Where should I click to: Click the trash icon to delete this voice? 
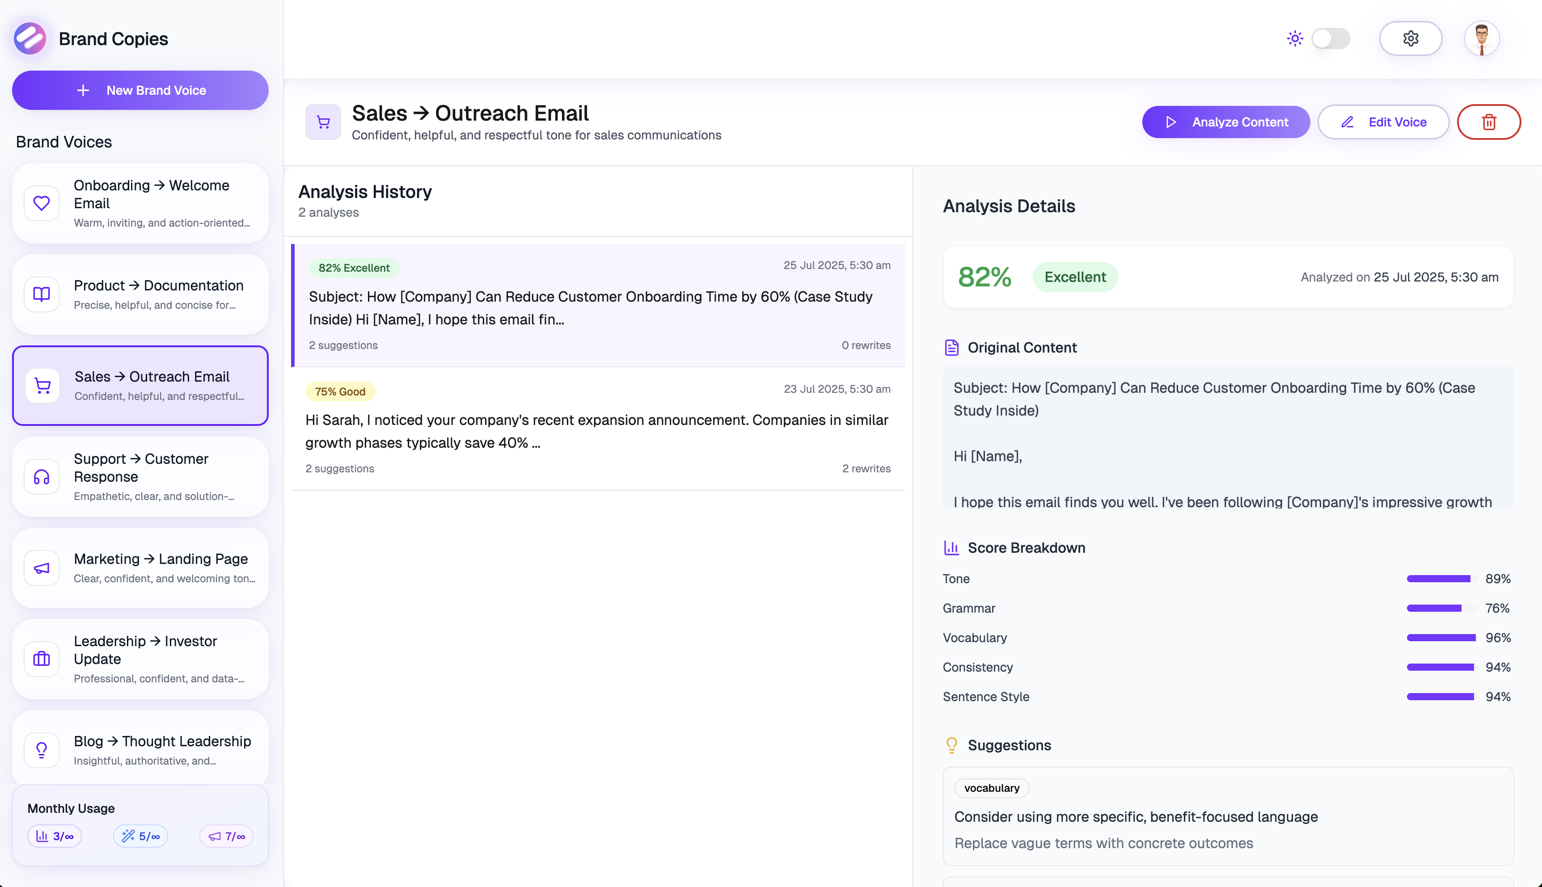tap(1489, 122)
